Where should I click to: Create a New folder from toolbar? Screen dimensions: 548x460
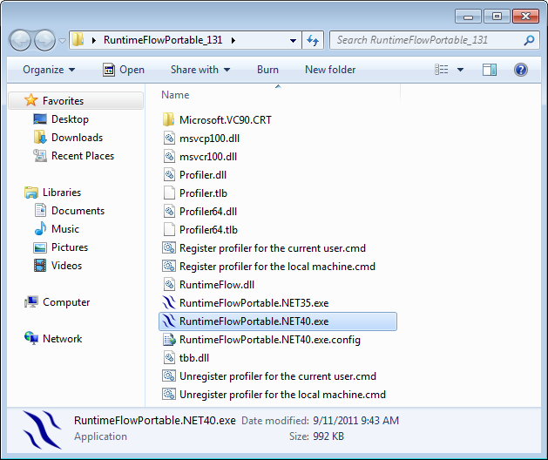(330, 70)
